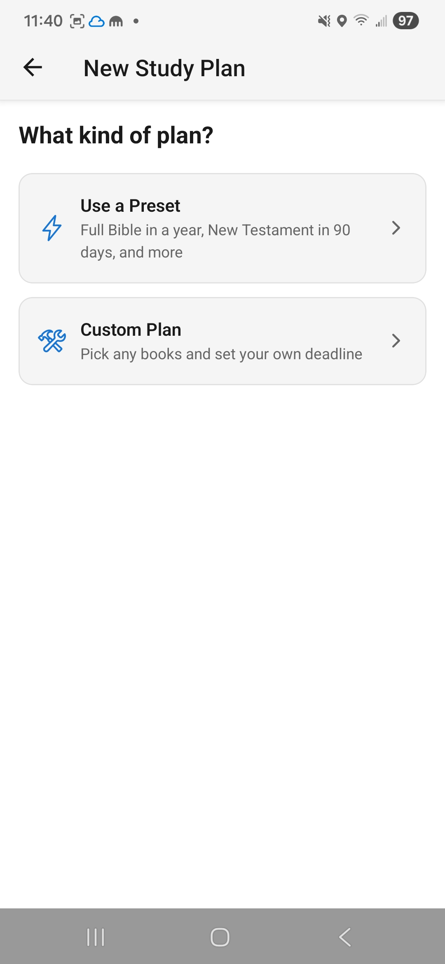Open Android recent apps button
Image resolution: width=445 pixels, height=964 pixels.
tap(96, 937)
